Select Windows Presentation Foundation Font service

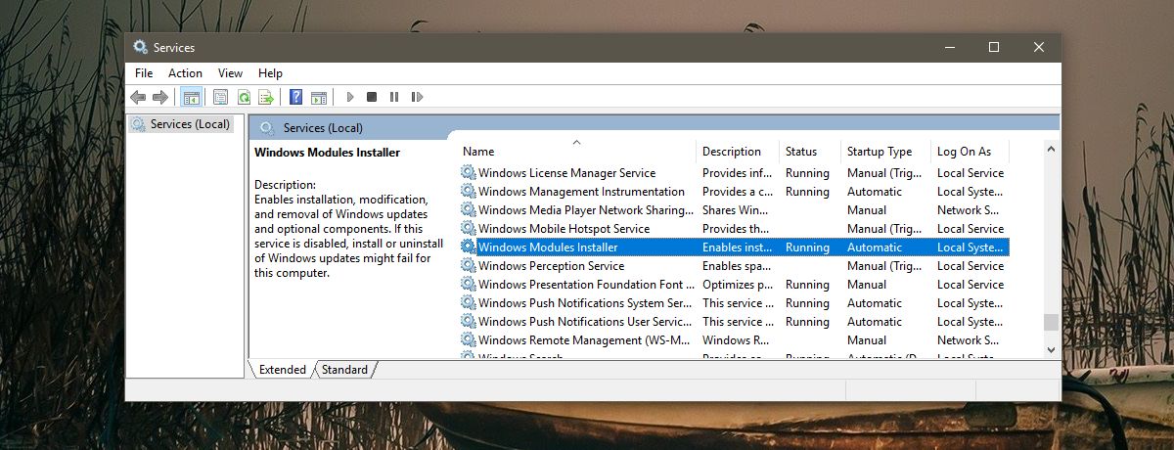point(733,285)
